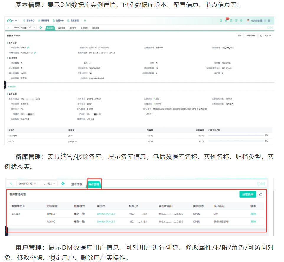The height and width of the screenshot is (262, 284).
Task: Open the DMINSTANCE2 instance link
Action: pos(106,214)
